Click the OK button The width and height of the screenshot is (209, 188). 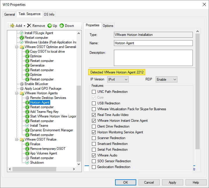(x=125, y=183)
